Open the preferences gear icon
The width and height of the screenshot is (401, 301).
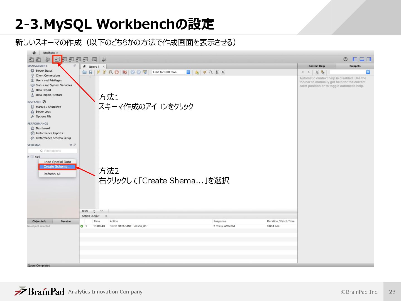coord(345,59)
